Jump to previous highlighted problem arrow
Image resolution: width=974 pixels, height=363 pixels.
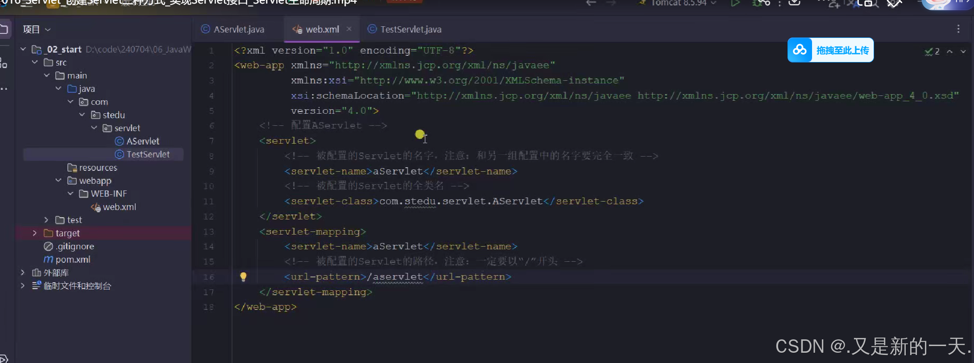coord(950,51)
